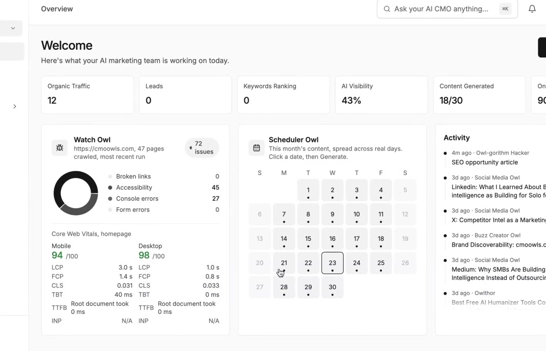
Task: Select calendar date 24
Action: [356, 263]
